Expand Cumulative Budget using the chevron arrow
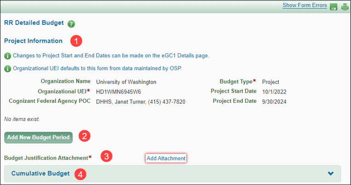The height and width of the screenshot is (185, 351). tap(330, 174)
